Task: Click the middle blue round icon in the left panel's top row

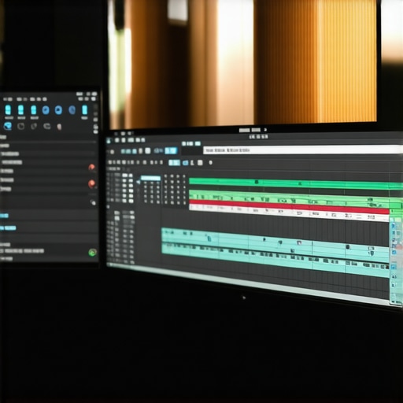Action: click(58, 110)
